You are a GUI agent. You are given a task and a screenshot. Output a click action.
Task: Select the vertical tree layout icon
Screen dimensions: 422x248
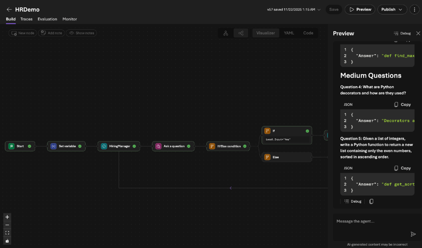point(226,33)
